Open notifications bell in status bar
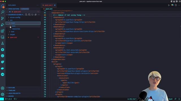The height and width of the screenshot is (101, 181). coord(179,99)
